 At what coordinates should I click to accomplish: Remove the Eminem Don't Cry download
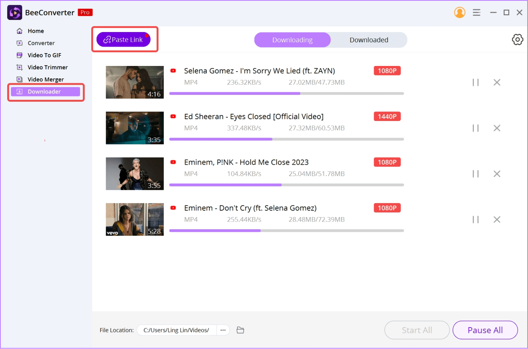[497, 219]
